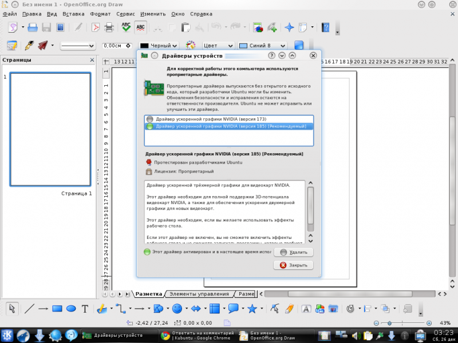Select the Callouts speech bubble tool
The width and height of the screenshot is (458, 343).
(x=233, y=308)
